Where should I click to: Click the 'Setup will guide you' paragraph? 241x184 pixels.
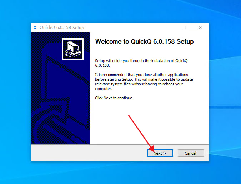pyautogui.click(x=141, y=63)
